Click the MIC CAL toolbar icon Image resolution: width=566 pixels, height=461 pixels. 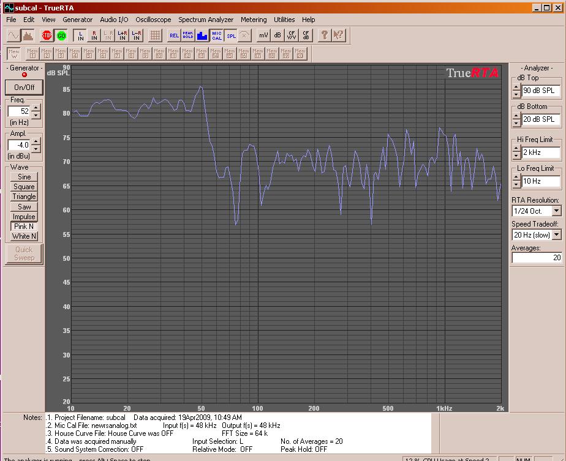217,36
